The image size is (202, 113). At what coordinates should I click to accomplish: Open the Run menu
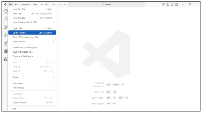tap(47, 4)
